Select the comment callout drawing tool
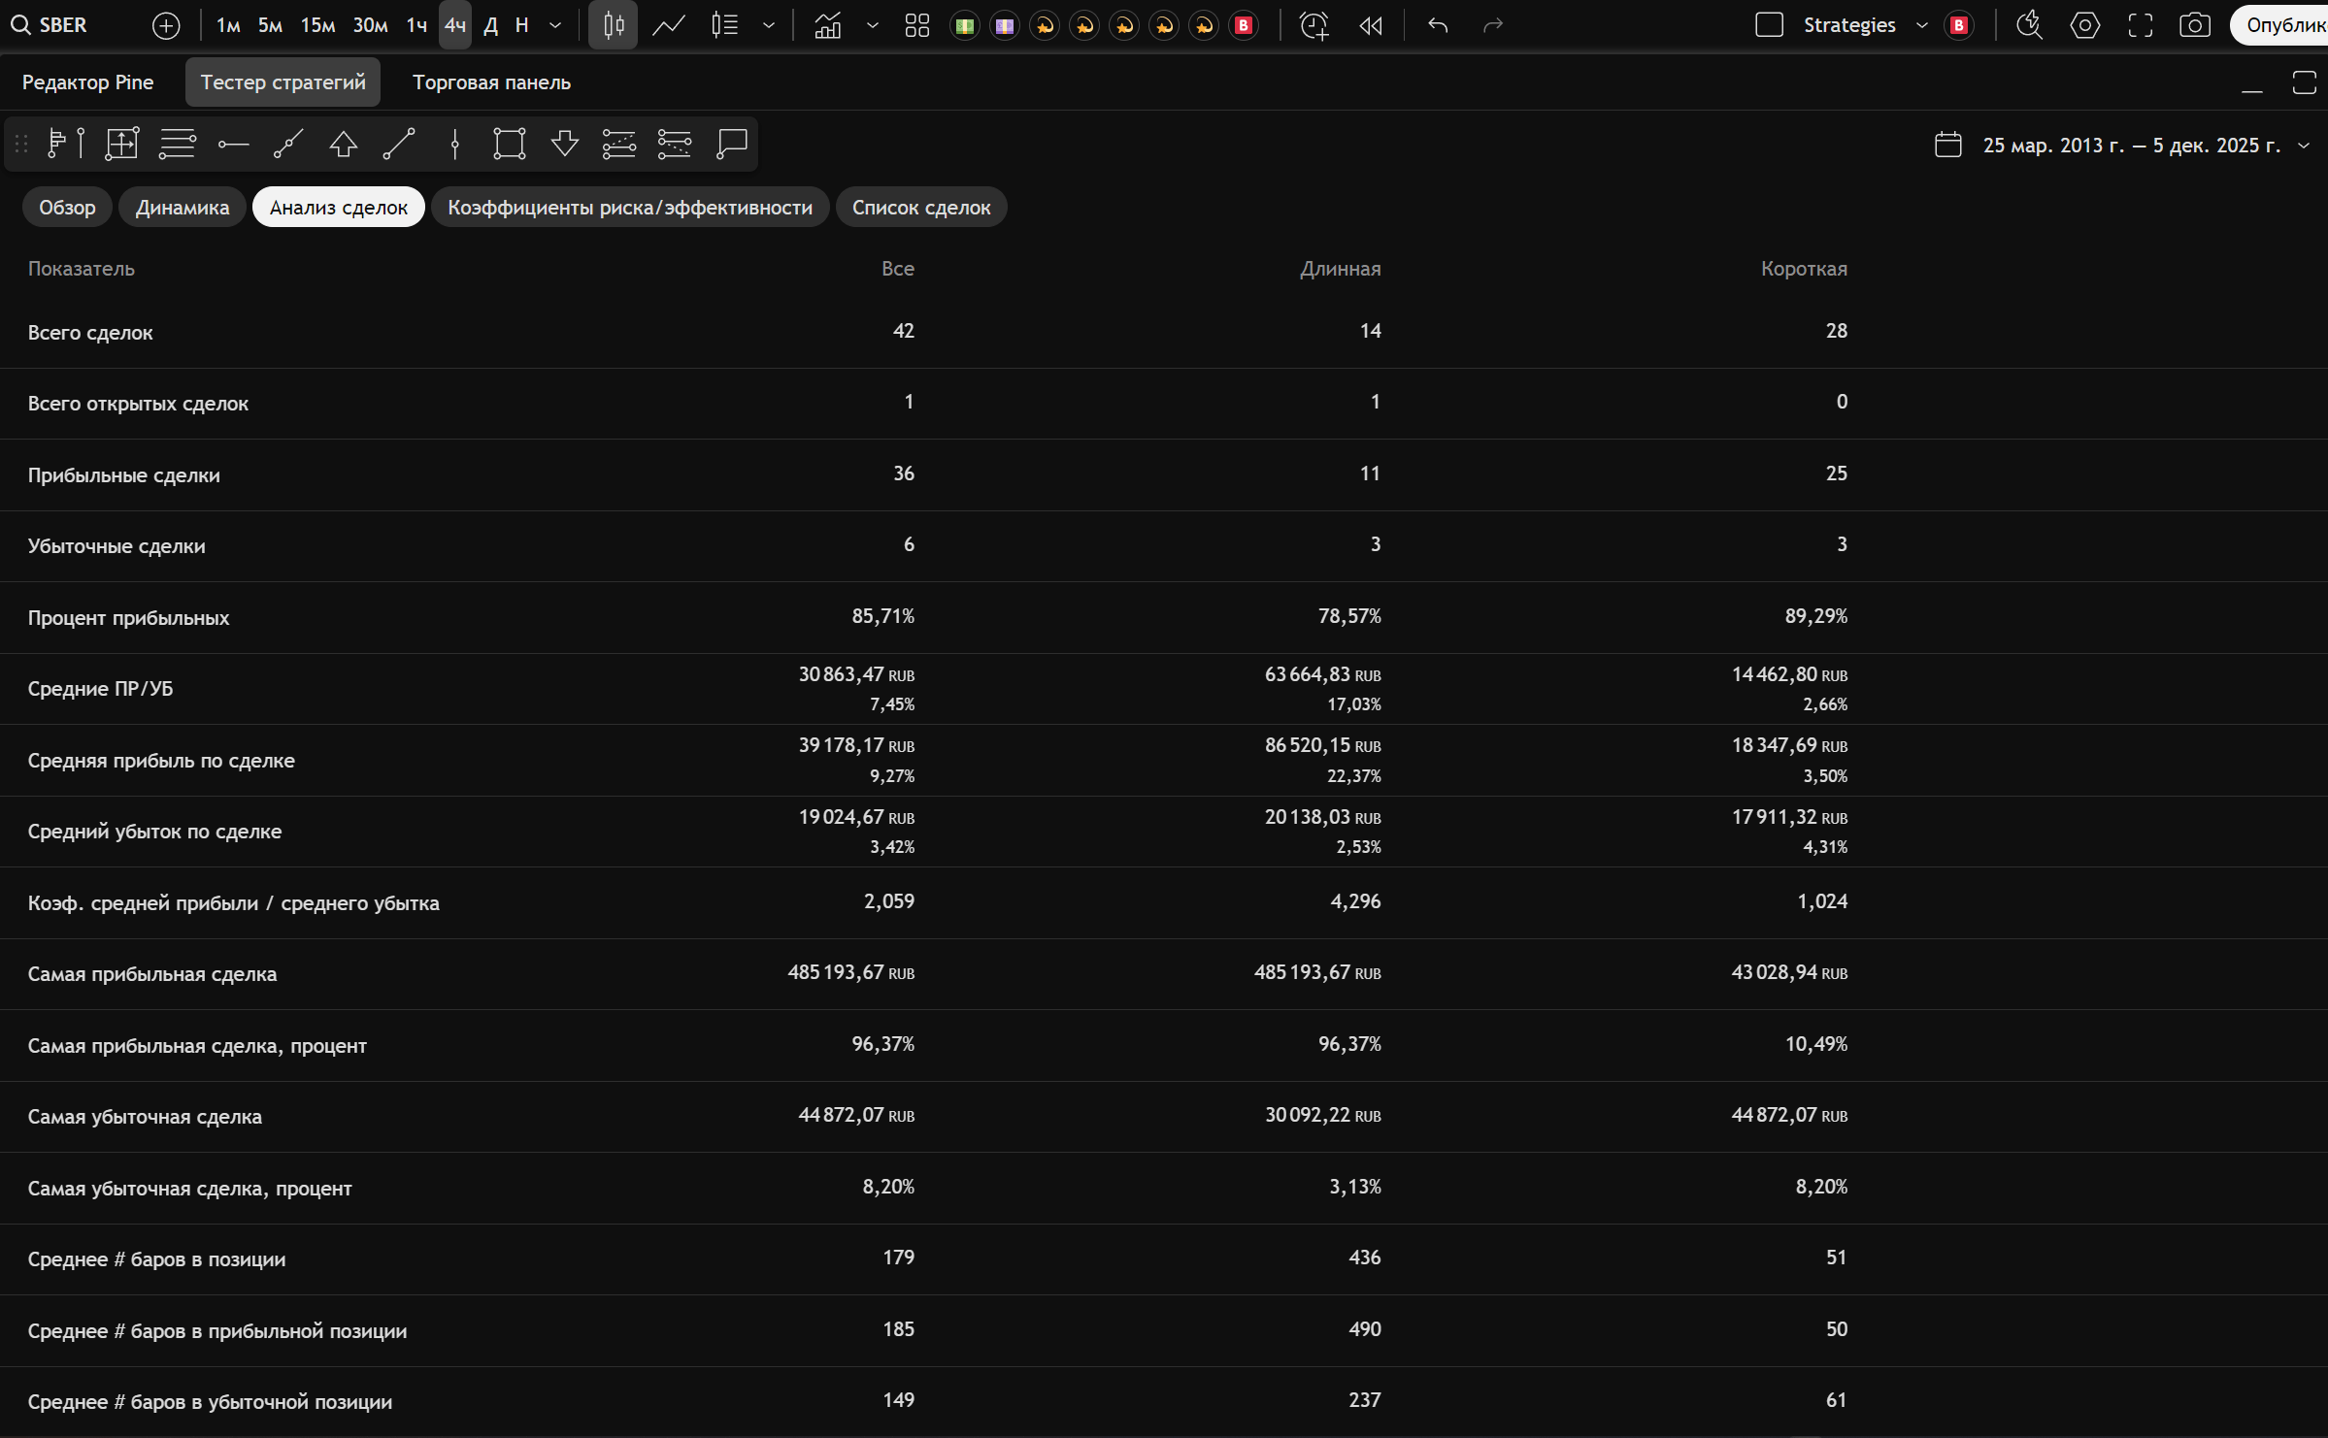The height and width of the screenshot is (1438, 2328). pos(731,145)
